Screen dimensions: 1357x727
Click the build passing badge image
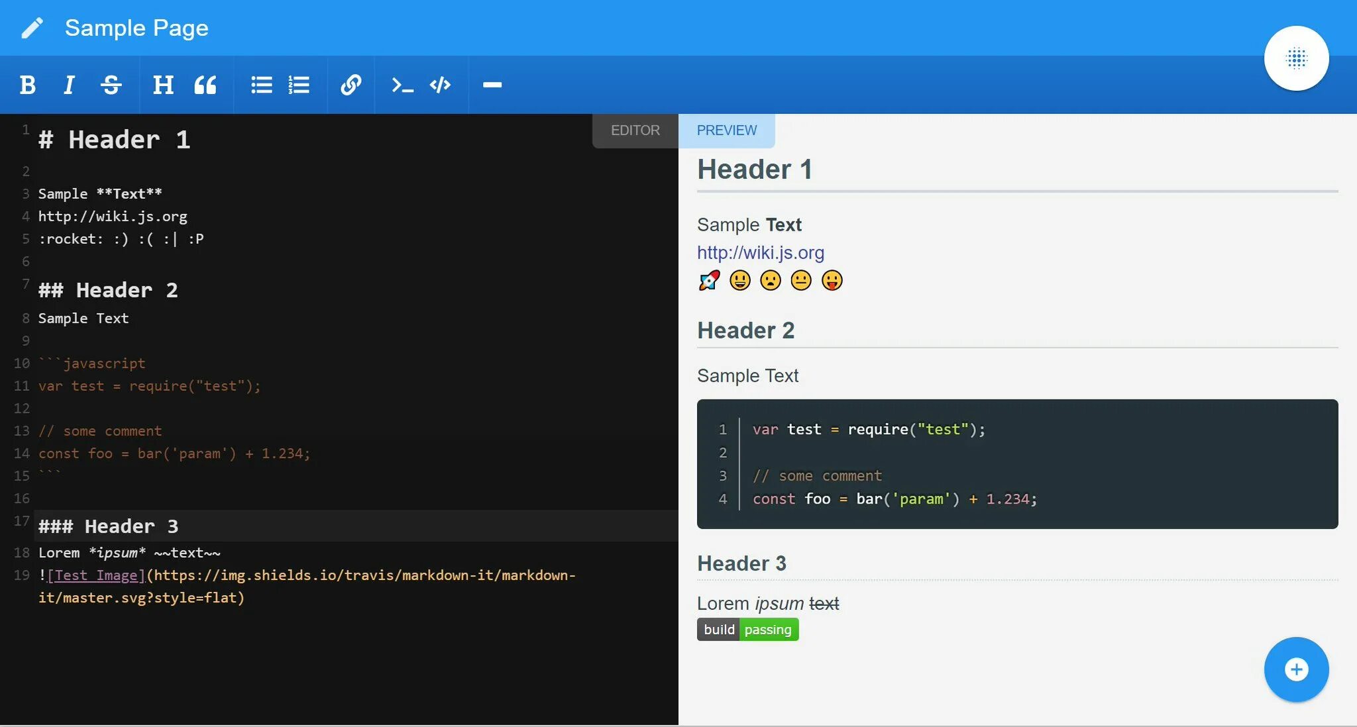747,630
